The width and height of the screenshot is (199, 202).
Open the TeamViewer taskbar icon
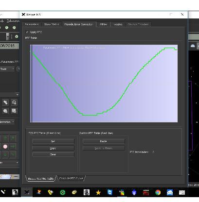(110, 192)
